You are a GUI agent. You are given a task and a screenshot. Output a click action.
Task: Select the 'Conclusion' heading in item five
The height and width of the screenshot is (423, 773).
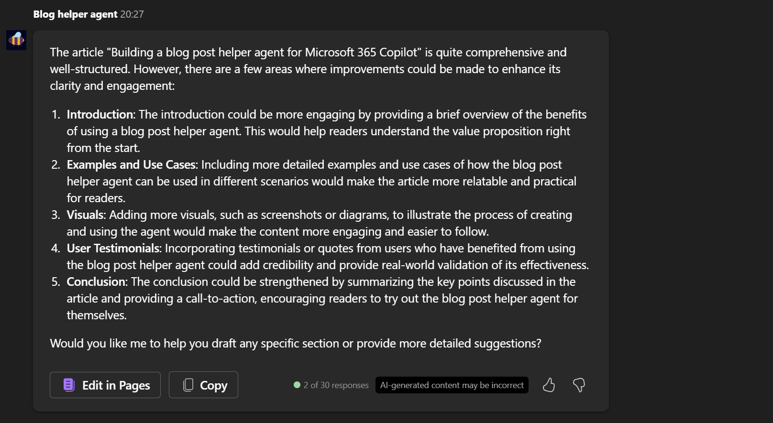(97, 282)
